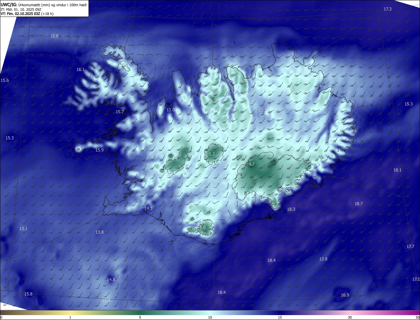Click the 13.1 value label

tap(23, 229)
